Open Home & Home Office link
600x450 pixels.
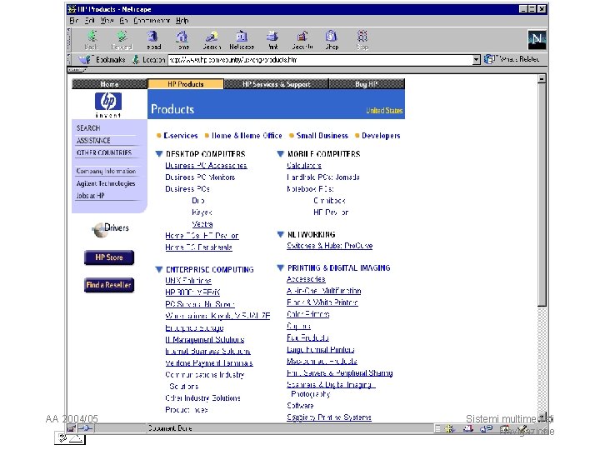(247, 136)
